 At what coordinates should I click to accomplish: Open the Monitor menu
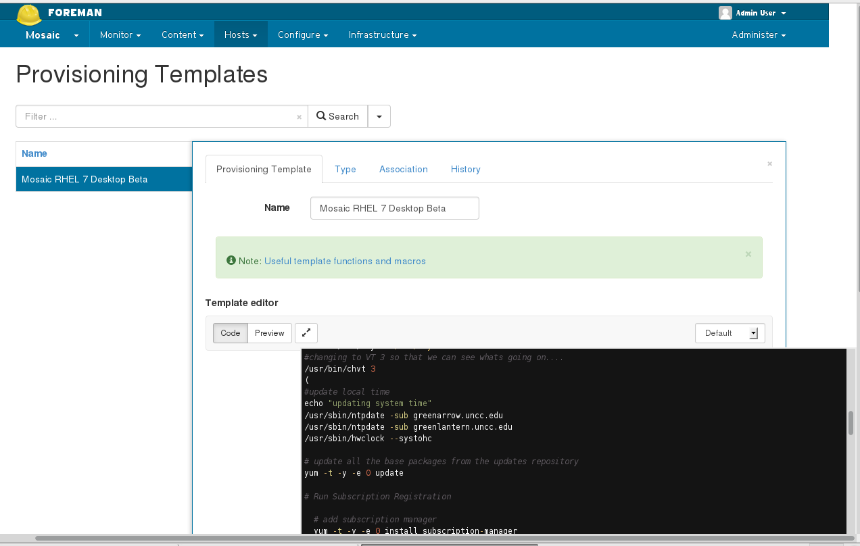pyautogui.click(x=120, y=34)
